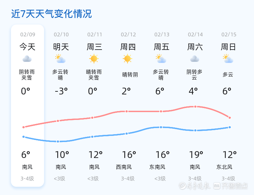
Task: Select the 周四 day label
Action: point(128,47)
